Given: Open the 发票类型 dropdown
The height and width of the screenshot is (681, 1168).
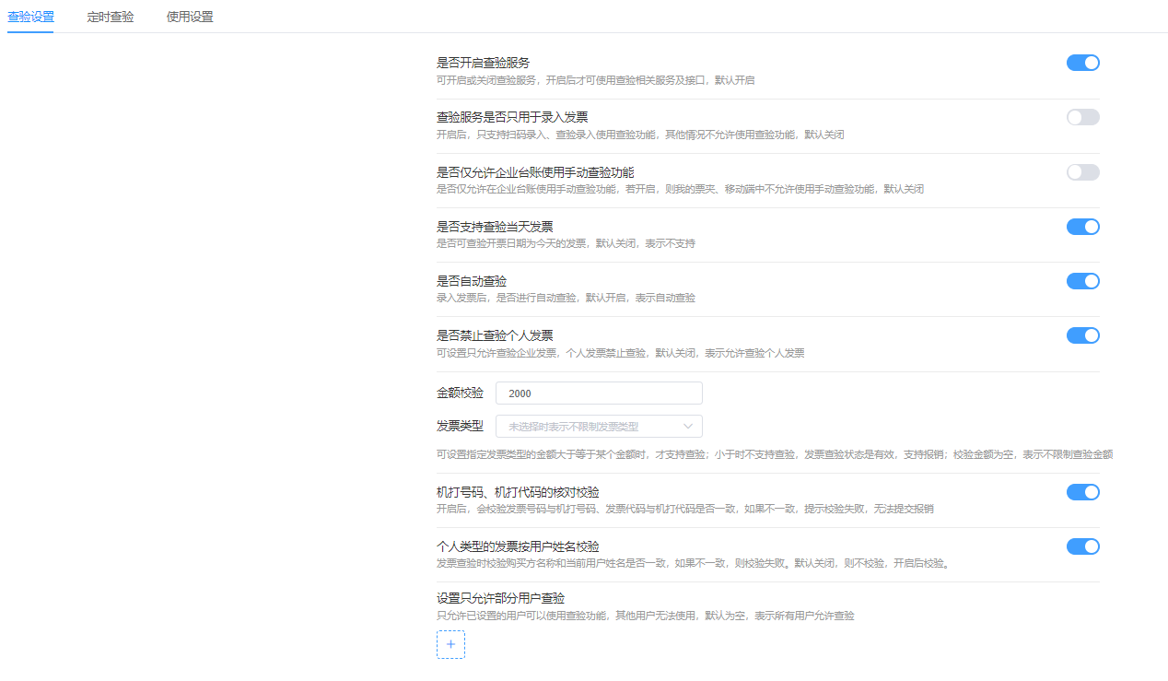Looking at the screenshot, I should click(599, 427).
